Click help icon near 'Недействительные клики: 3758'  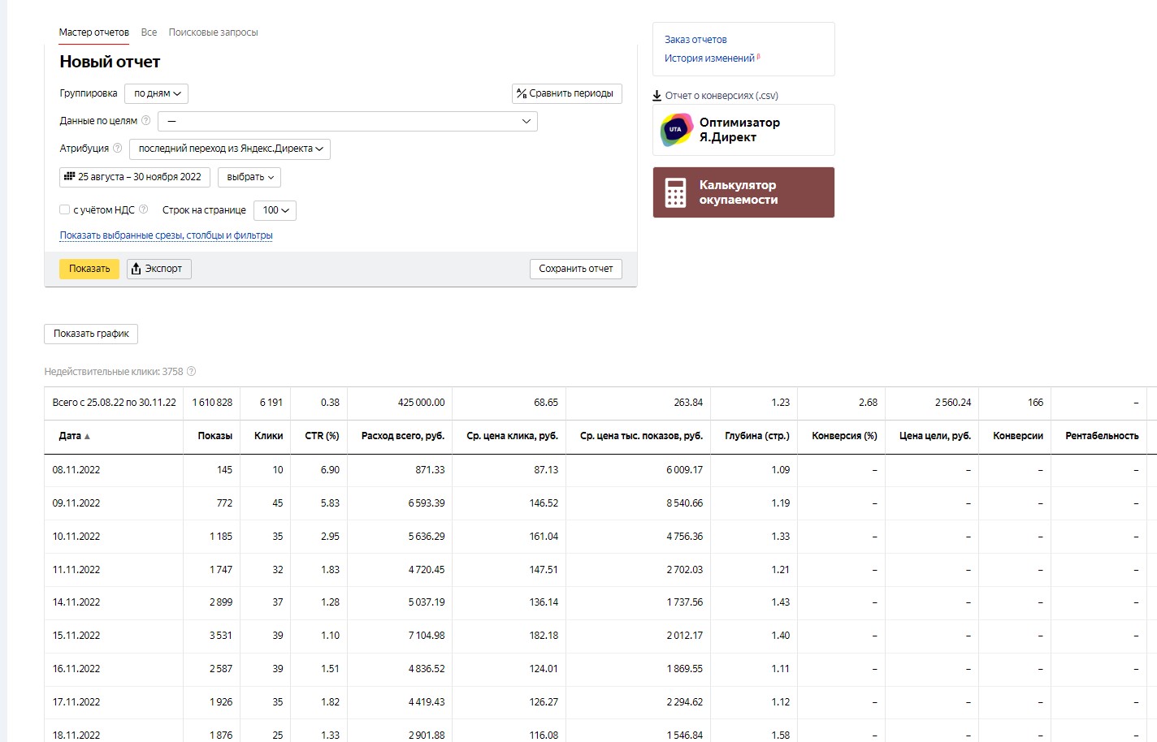(192, 372)
